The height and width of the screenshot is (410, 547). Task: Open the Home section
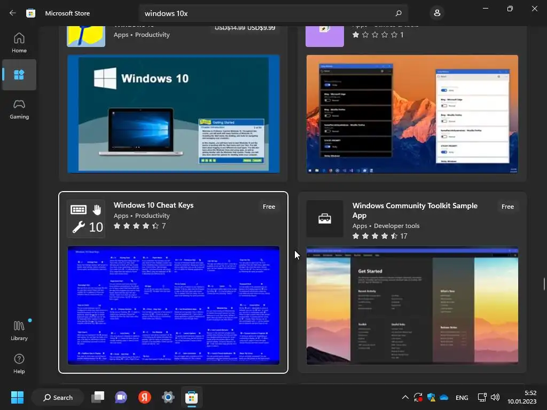click(19, 43)
